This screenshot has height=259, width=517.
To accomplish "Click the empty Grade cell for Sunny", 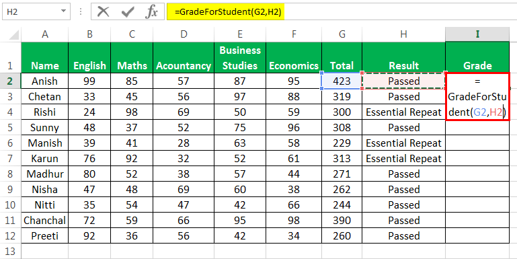I will 477,127.
